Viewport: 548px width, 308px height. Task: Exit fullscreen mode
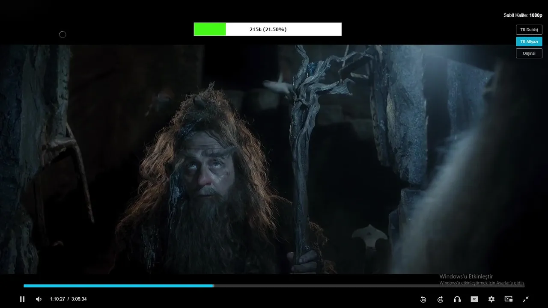(x=526, y=299)
